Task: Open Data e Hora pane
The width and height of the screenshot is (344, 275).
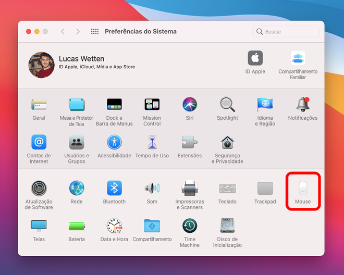Action: pos(114,226)
